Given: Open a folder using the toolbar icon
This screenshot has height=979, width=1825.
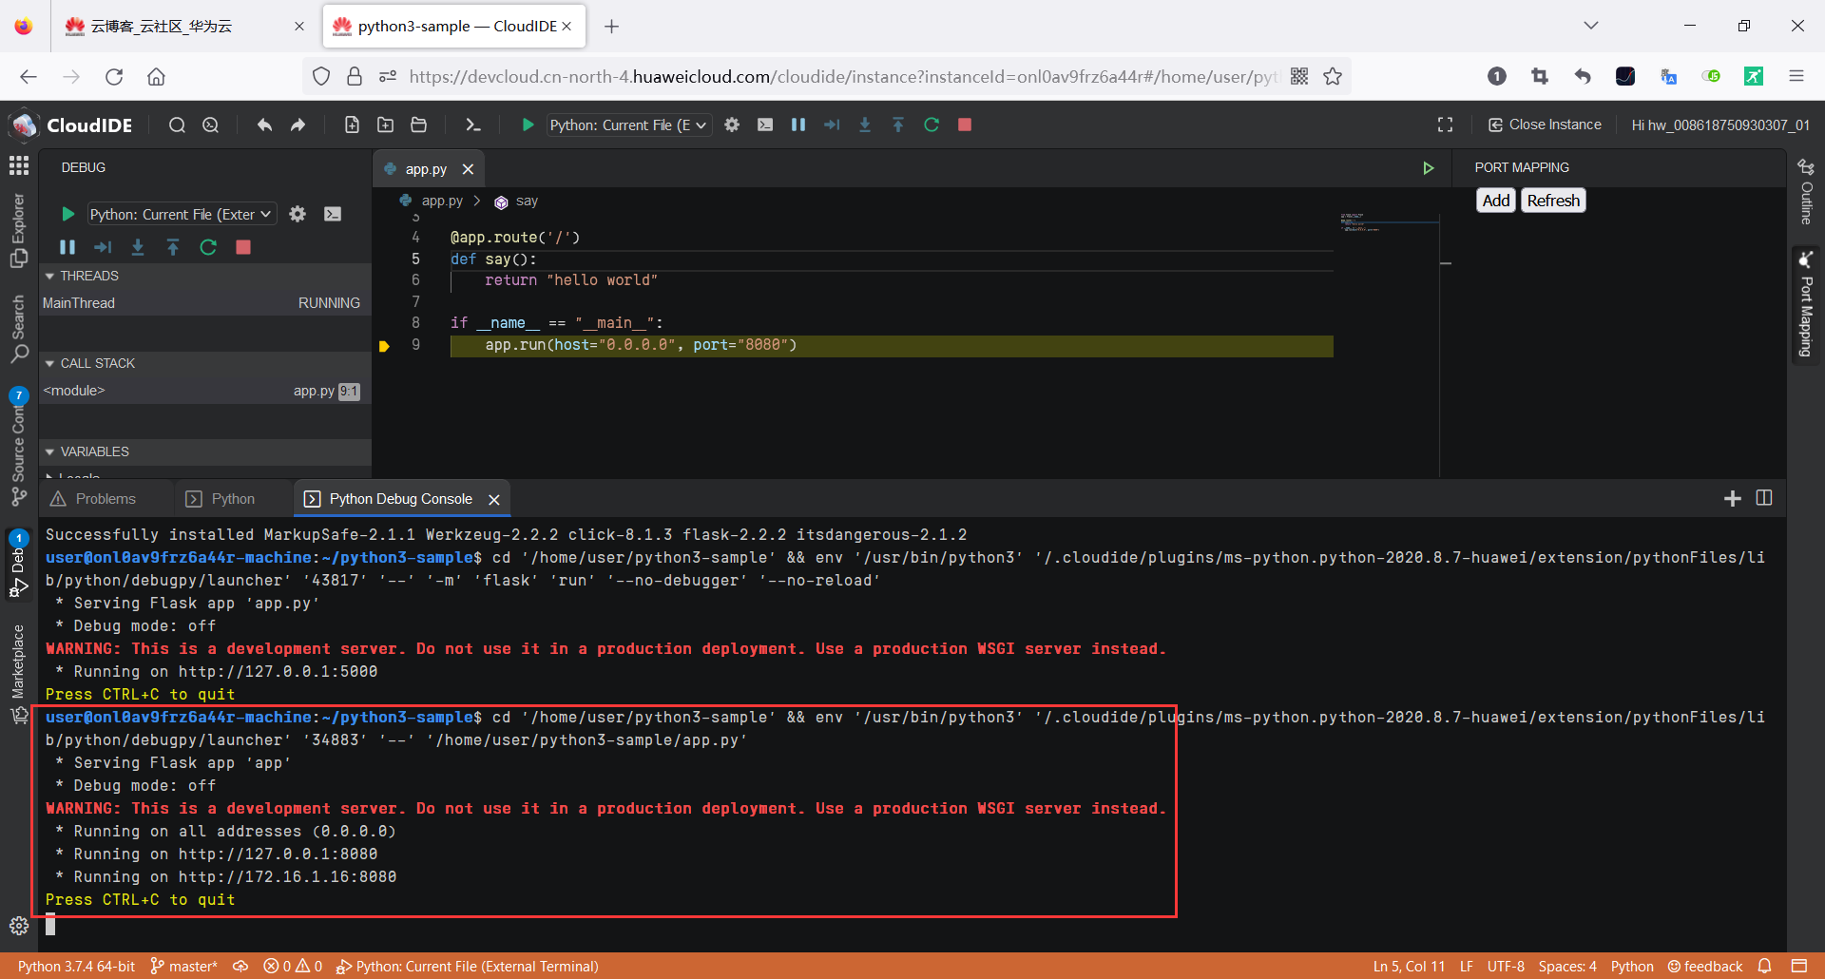Looking at the screenshot, I should (418, 125).
